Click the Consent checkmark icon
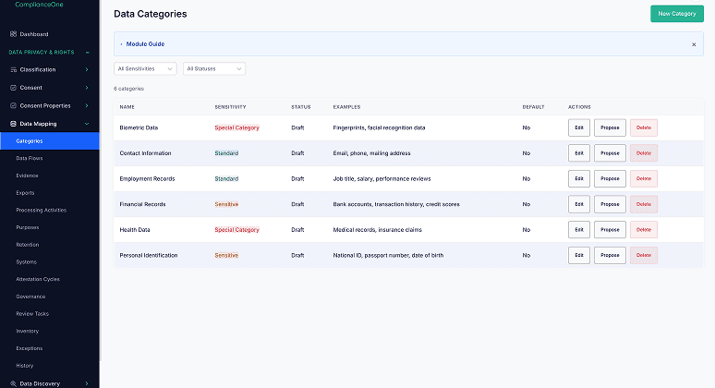The image size is (715, 388). [x=13, y=88]
